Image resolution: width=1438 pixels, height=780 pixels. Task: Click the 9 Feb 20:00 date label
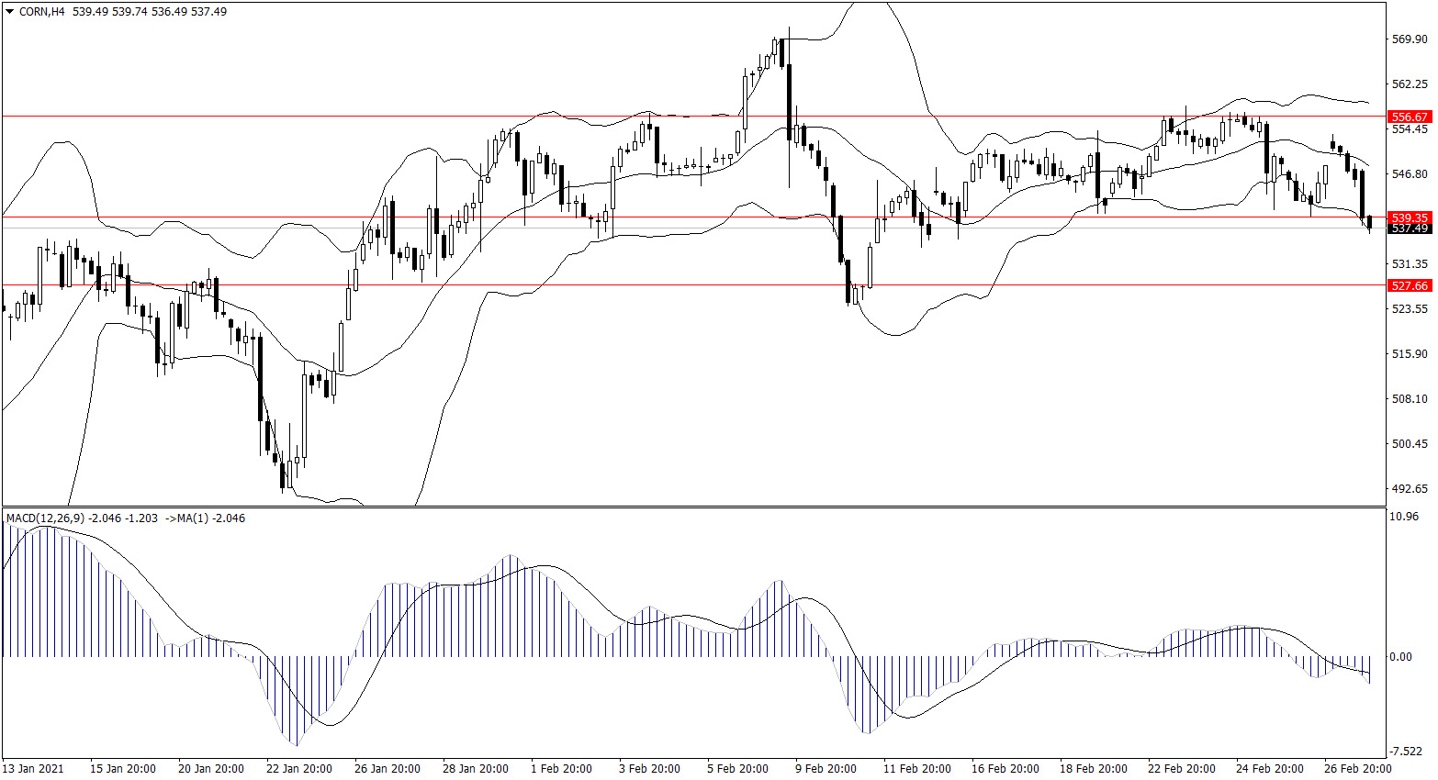[826, 768]
